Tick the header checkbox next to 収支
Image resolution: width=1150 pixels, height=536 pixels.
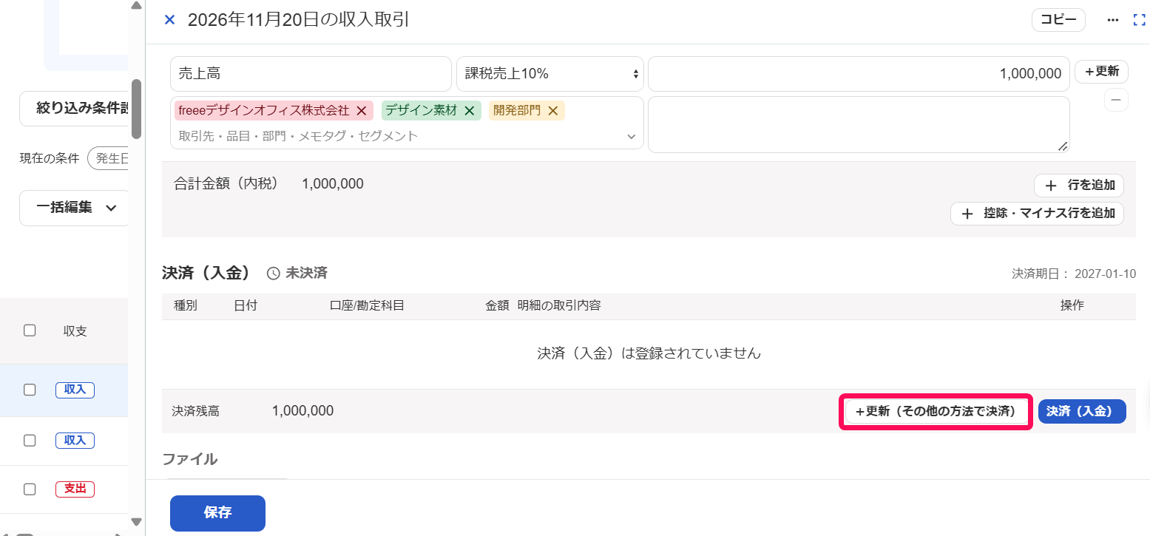(x=30, y=330)
